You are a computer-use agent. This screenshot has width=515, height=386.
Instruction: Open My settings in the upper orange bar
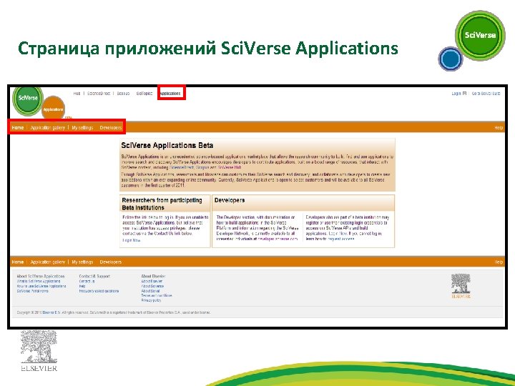pos(82,128)
